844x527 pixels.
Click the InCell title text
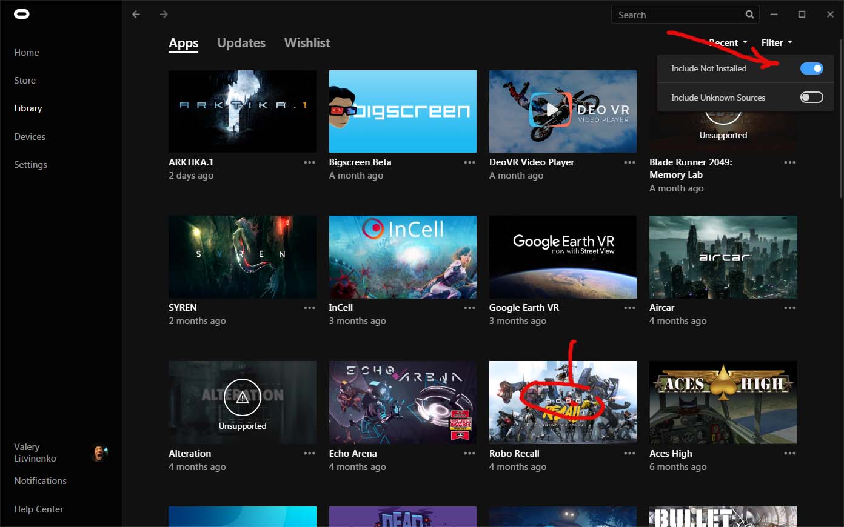(341, 308)
